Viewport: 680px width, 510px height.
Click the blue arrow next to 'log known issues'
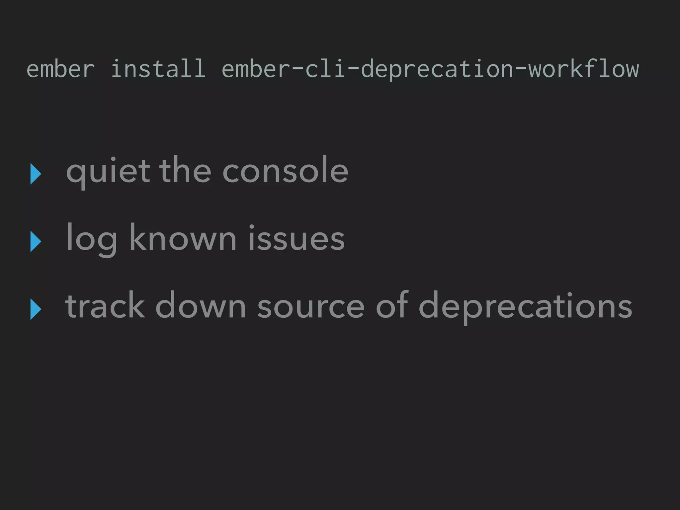tap(36, 241)
